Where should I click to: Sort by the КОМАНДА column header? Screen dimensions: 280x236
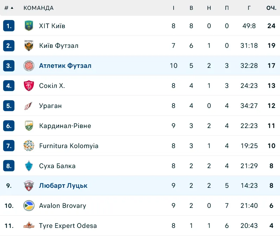pos(39,8)
